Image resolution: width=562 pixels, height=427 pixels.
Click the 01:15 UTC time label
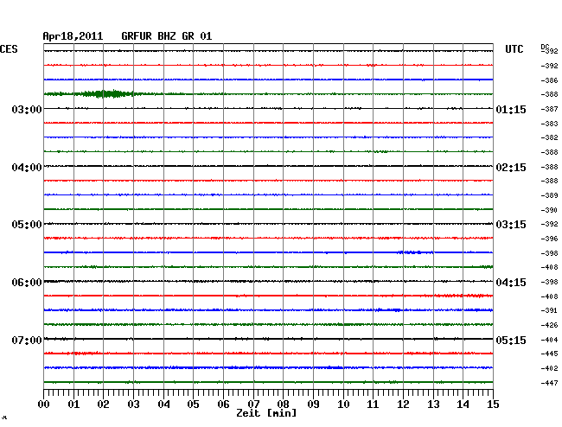[x=511, y=109]
